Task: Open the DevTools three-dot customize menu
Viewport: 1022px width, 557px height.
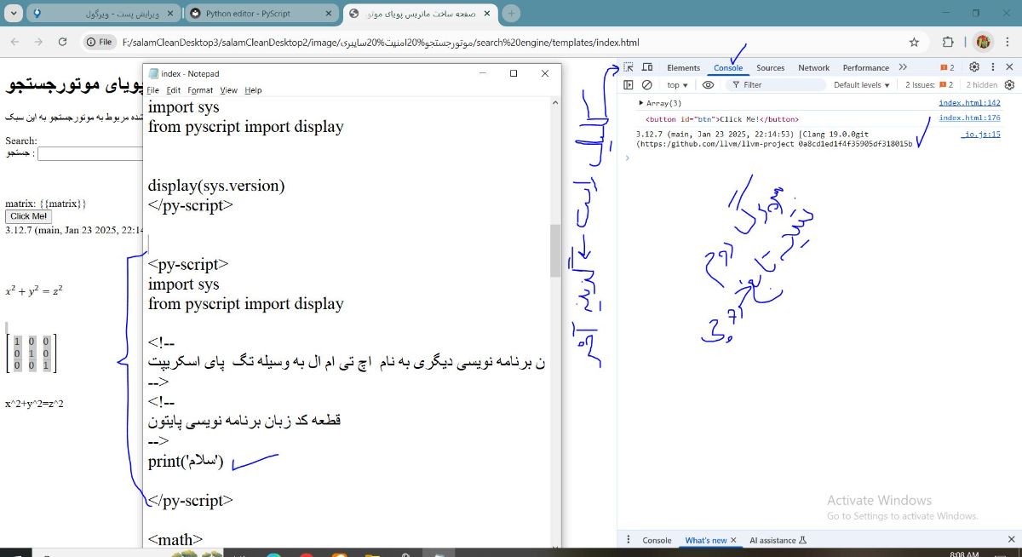Action: point(991,66)
